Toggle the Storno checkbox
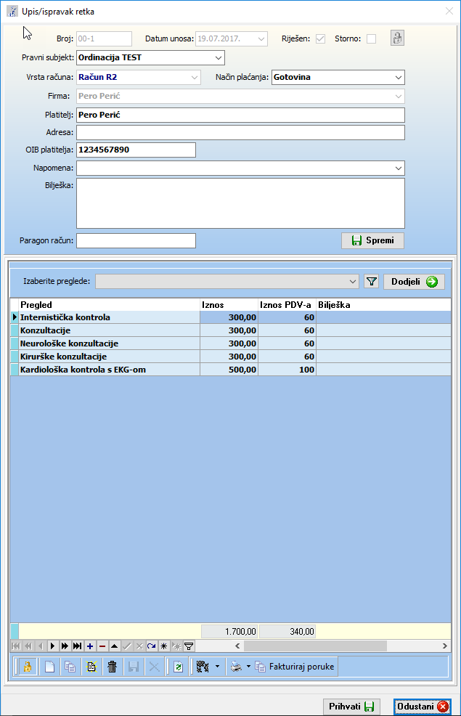Screen dimensions: 461x716 (372, 38)
